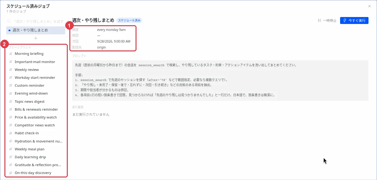Click the まだ実行されていません history message
Screen dimensions: 377x180
[x=91, y=115]
